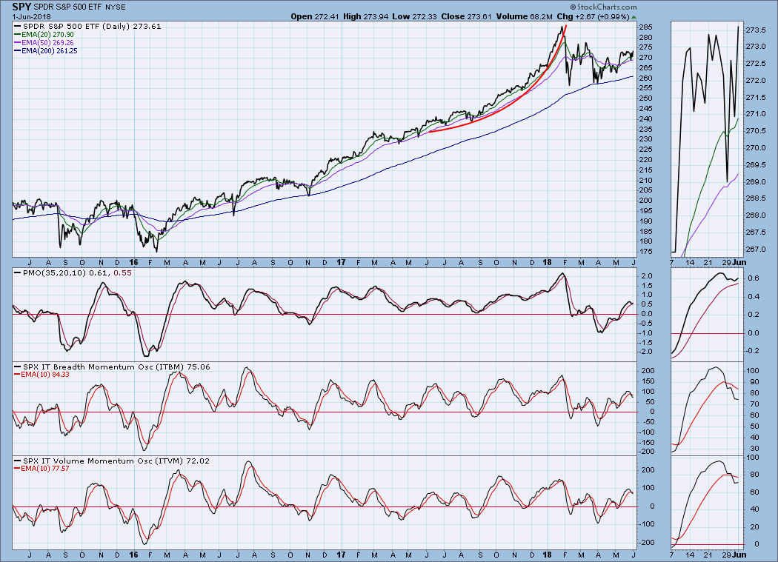Click the 18 year label under the price panel
Viewport: 778px width, 562px height.
548,262
